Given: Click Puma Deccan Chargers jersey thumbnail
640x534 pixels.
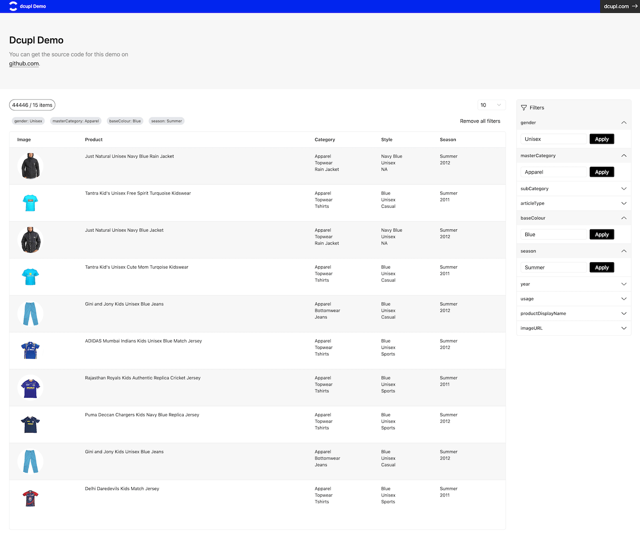Looking at the screenshot, I should [x=31, y=424].
